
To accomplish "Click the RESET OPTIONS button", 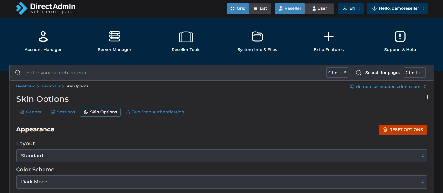I will coord(403,130).
